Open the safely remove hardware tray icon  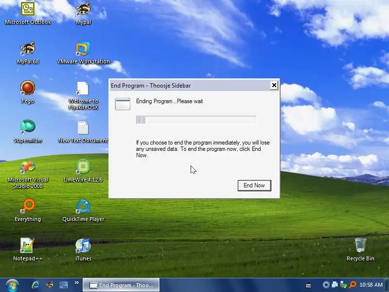point(343,285)
